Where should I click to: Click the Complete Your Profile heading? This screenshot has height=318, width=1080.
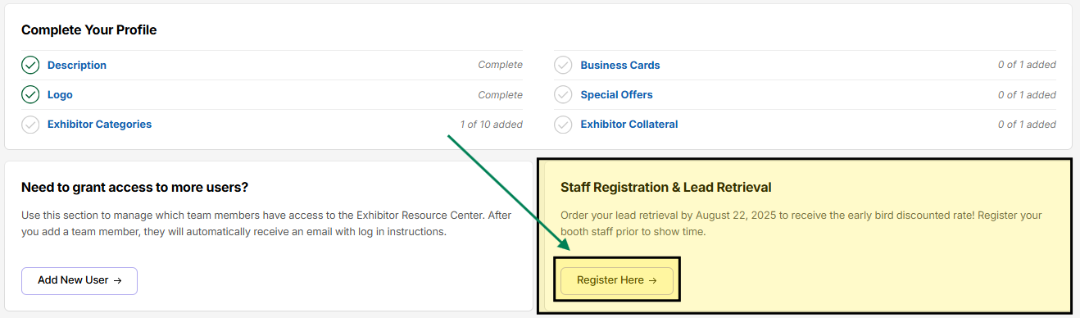point(89,30)
